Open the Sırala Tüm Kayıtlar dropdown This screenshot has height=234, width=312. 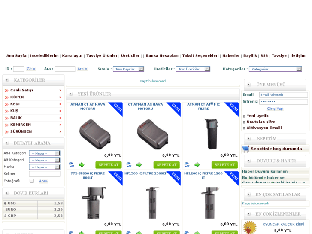click(x=129, y=69)
